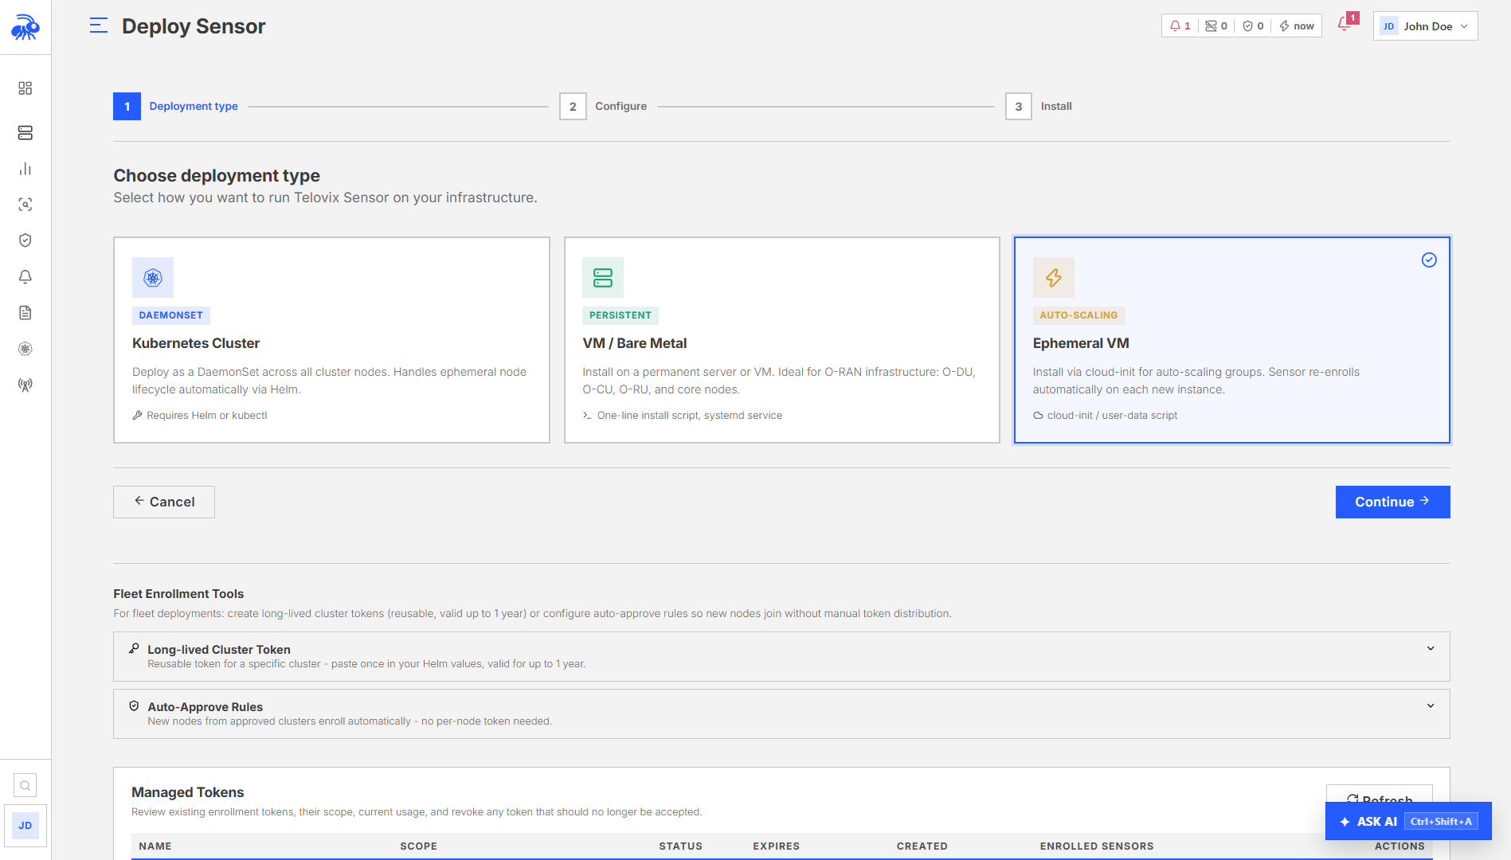Go to step 2 Configure

pos(603,107)
